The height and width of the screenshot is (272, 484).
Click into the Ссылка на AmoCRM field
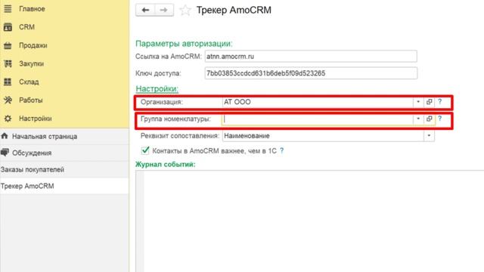[311, 57]
